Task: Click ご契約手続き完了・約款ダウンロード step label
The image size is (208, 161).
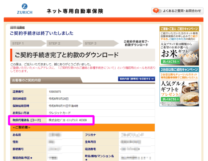Action: pyautogui.click(x=136, y=43)
